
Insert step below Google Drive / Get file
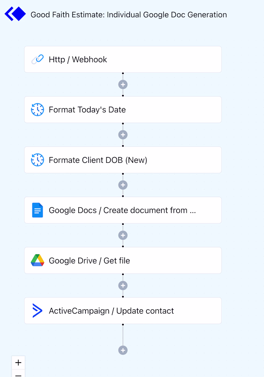(x=123, y=285)
